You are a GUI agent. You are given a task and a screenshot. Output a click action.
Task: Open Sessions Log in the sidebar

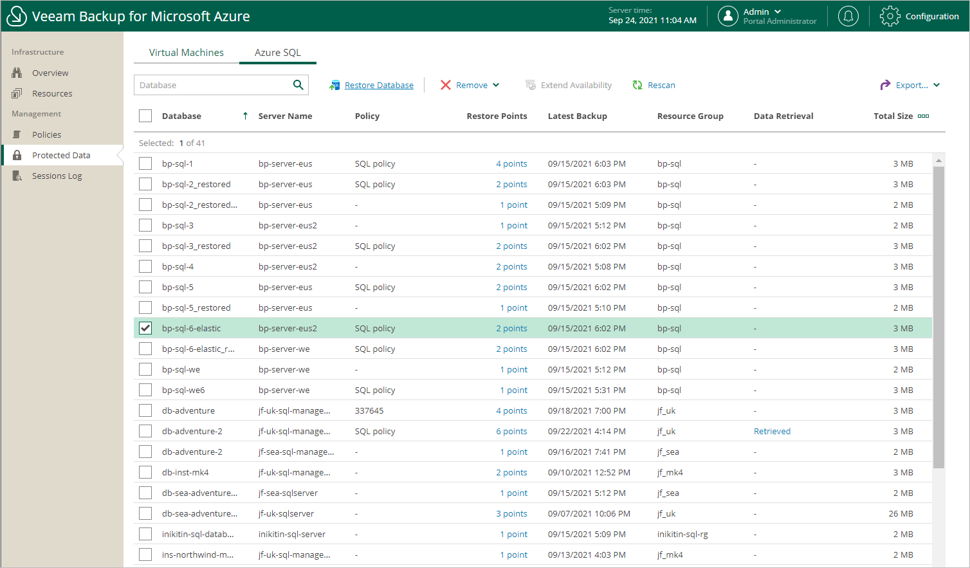pyautogui.click(x=57, y=176)
